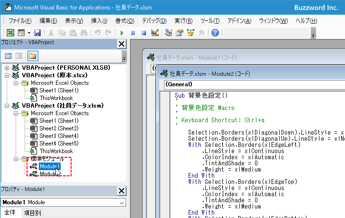Open Properties Window toolbar icon

[180, 33]
